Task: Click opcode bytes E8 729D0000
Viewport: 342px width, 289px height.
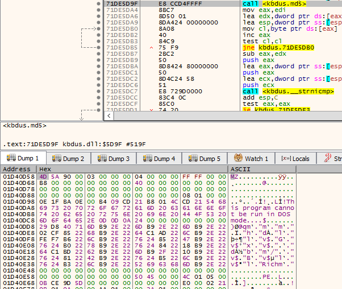Action: click(180, 92)
